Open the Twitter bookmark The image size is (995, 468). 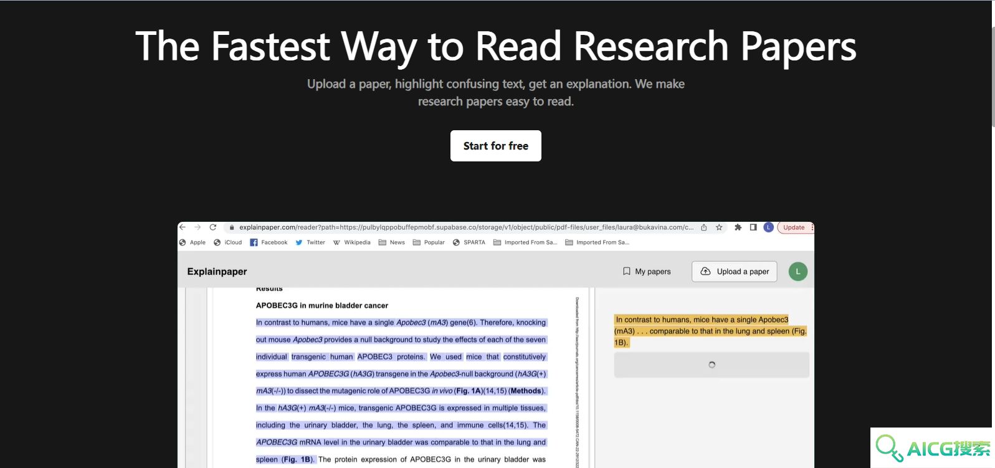(310, 242)
